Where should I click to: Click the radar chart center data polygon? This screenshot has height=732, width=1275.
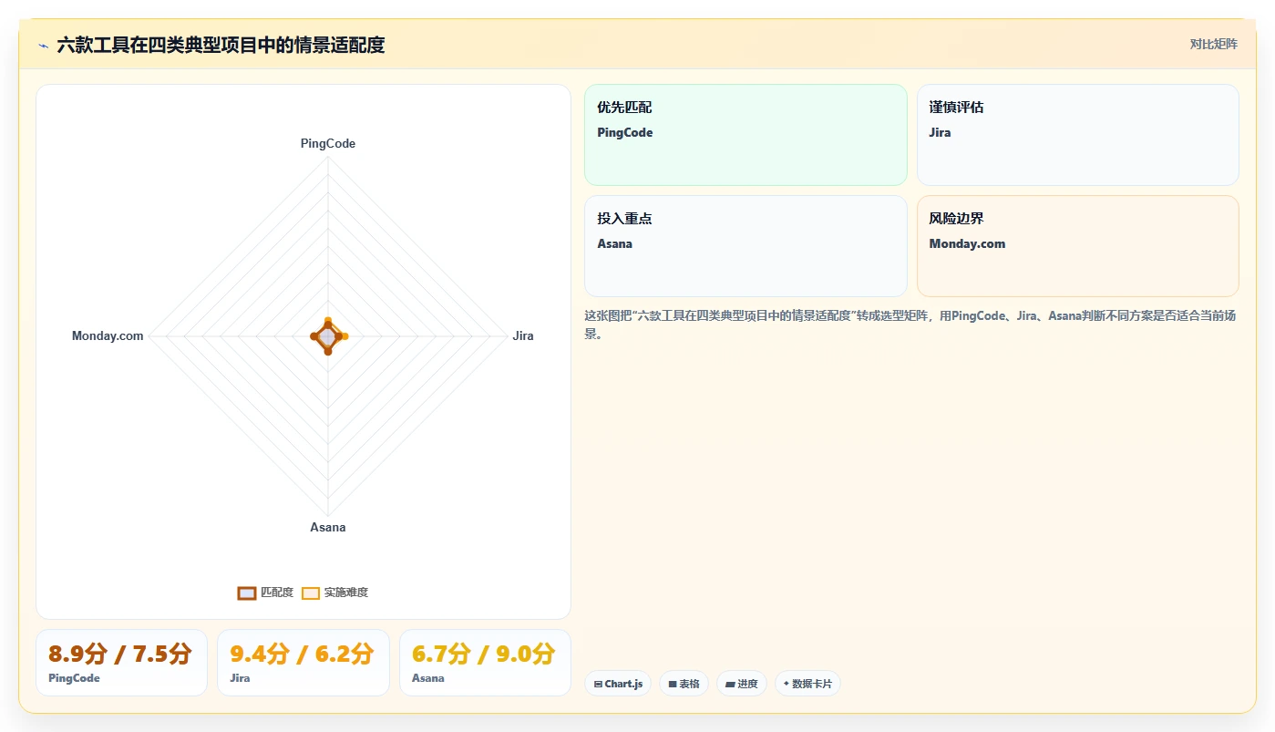click(x=328, y=336)
